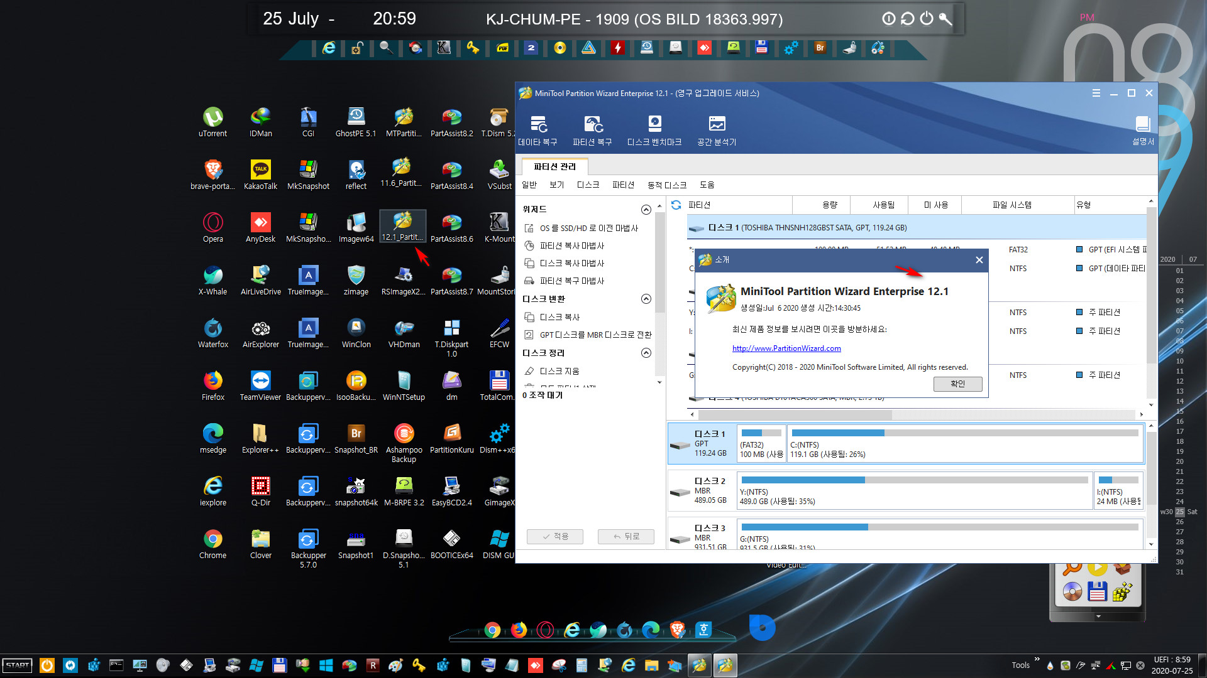Open command prompt icon on taskbar

pyautogui.click(x=116, y=665)
